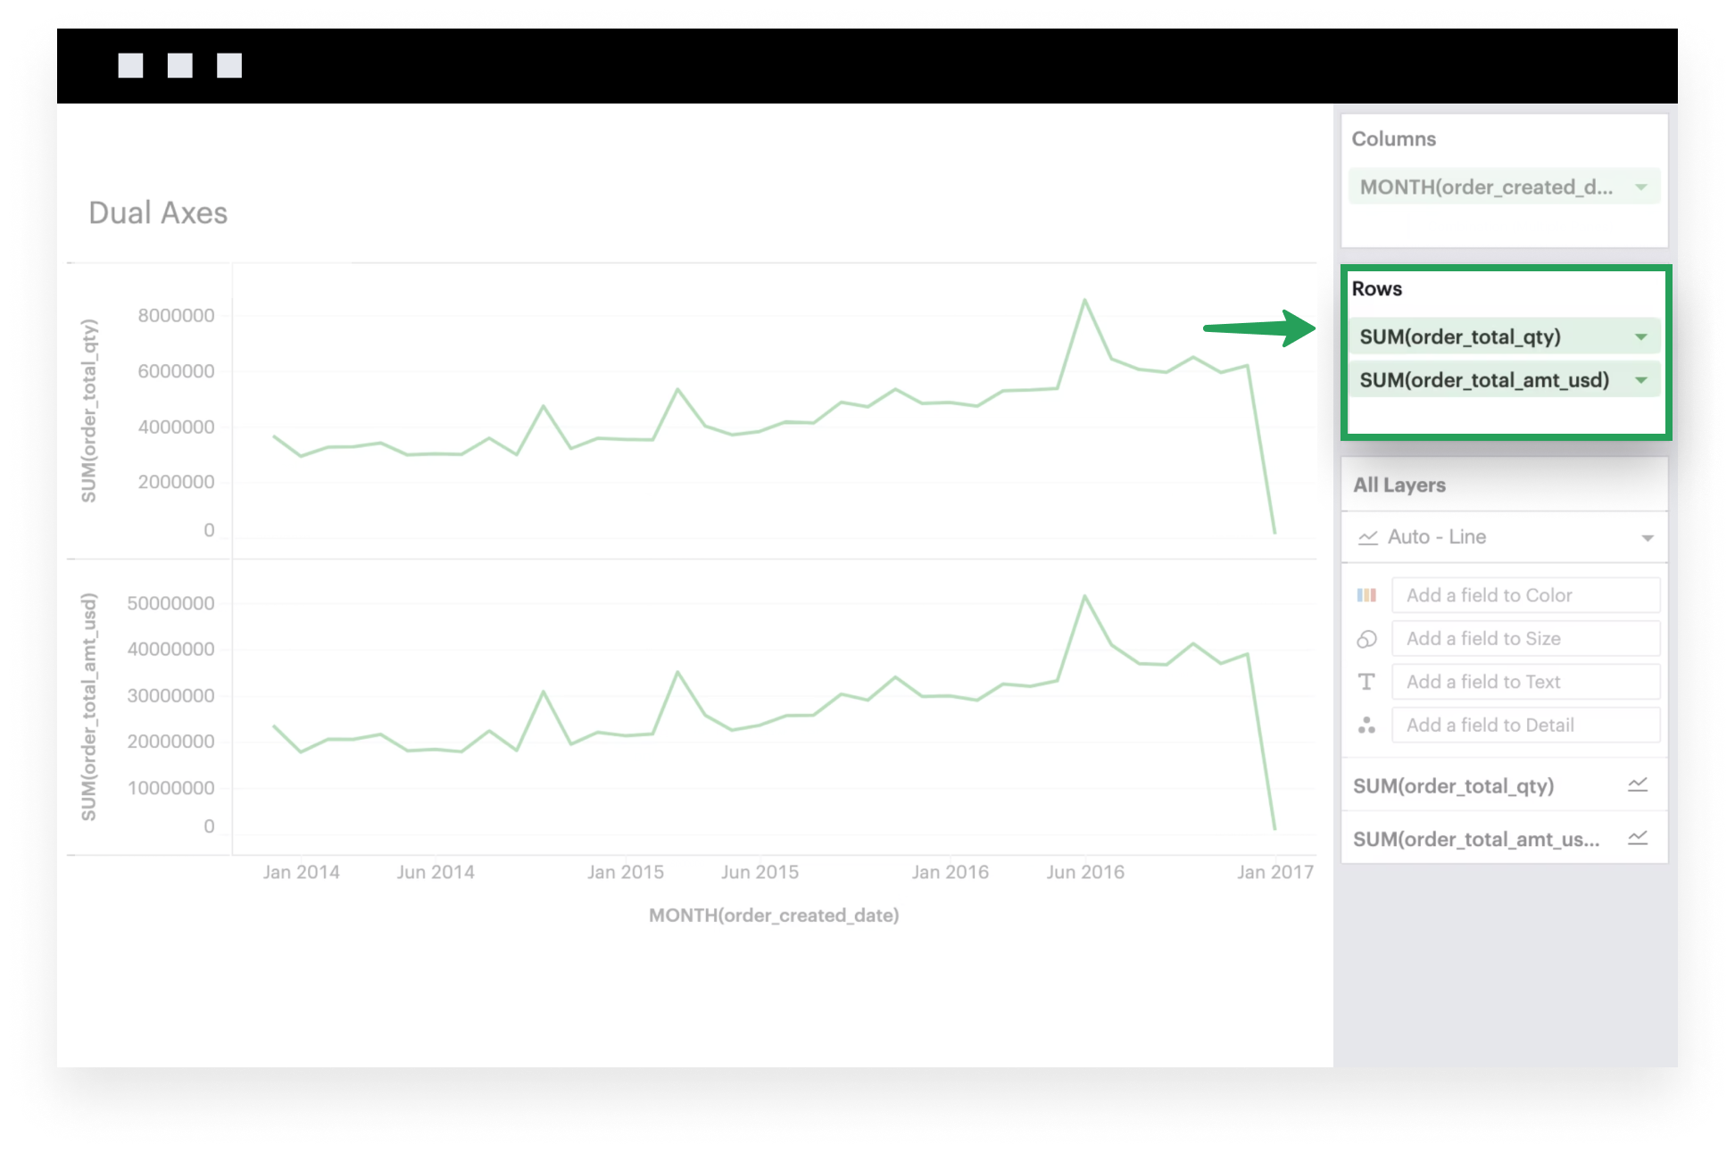Click the Add a field to Detail box
The height and width of the screenshot is (1153, 1735).
coord(1524,726)
